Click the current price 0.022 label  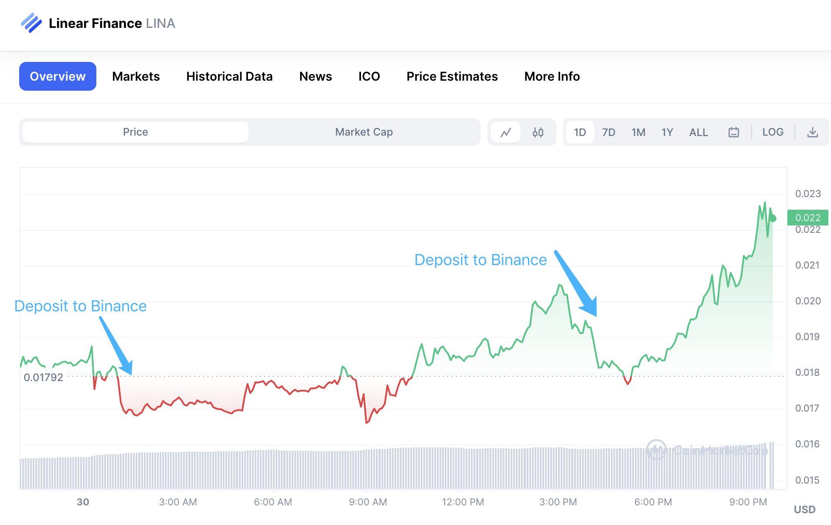[x=807, y=218]
